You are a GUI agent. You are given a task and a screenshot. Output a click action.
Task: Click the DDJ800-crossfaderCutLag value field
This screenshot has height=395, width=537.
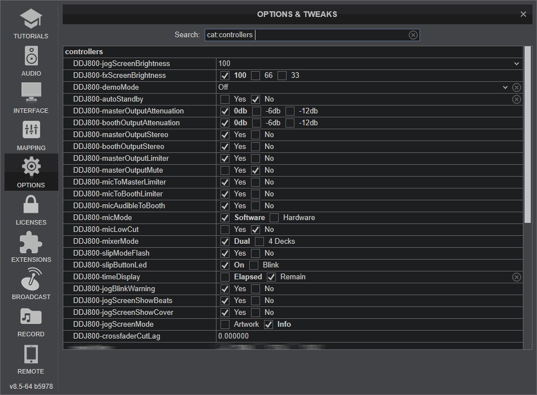pos(367,336)
